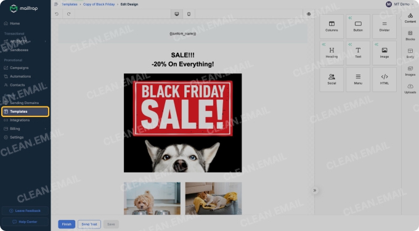Select the Black Friday Sale husky image
Screen dimensions: 419x231
point(183,123)
